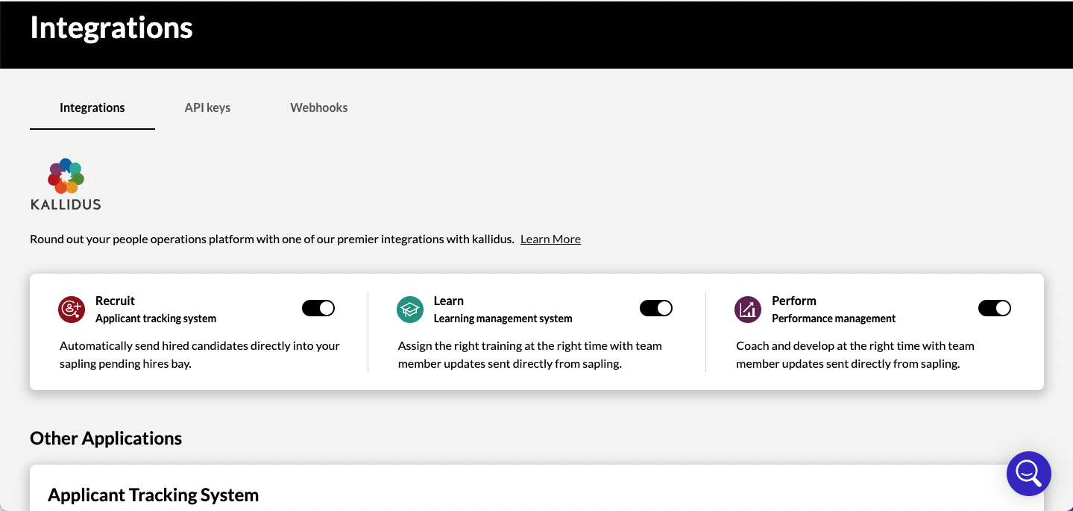
Task: Toggle the Recruit integration switch
Action: coord(318,308)
